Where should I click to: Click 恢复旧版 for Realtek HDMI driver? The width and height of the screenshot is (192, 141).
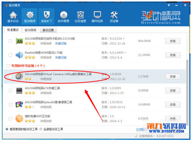[x=61, y=57]
